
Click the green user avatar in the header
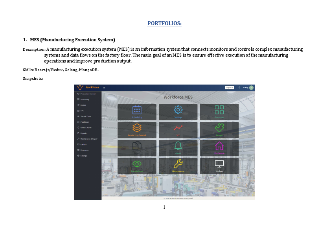251,88
